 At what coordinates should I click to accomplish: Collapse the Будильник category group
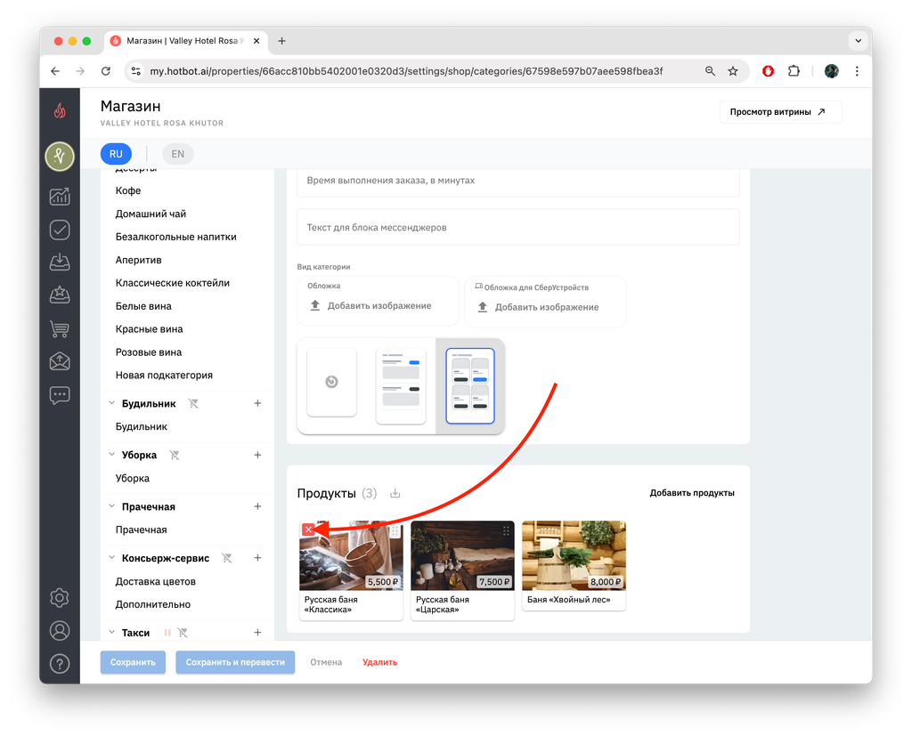[x=111, y=403]
